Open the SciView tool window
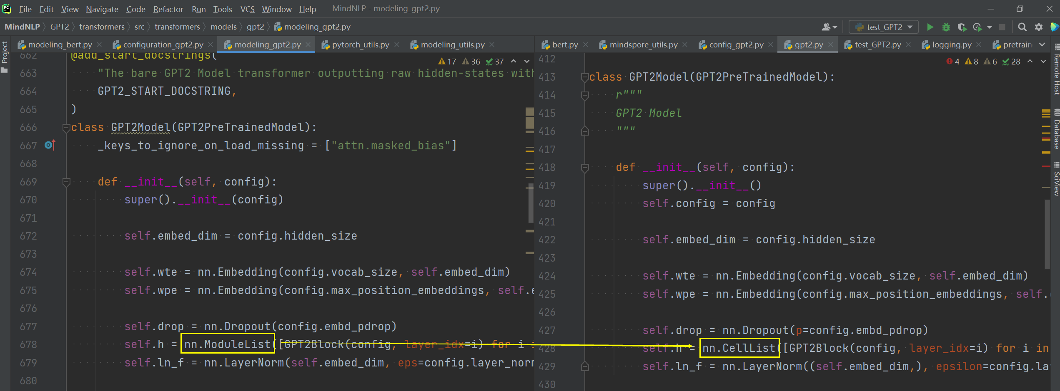 (1056, 180)
